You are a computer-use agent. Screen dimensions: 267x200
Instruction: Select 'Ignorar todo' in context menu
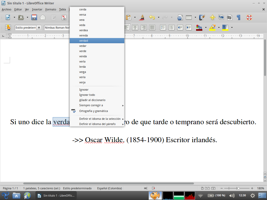97,95
